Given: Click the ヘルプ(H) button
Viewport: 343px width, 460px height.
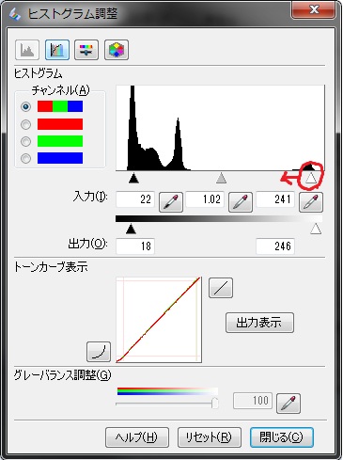Looking at the screenshot, I should [x=137, y=437].
